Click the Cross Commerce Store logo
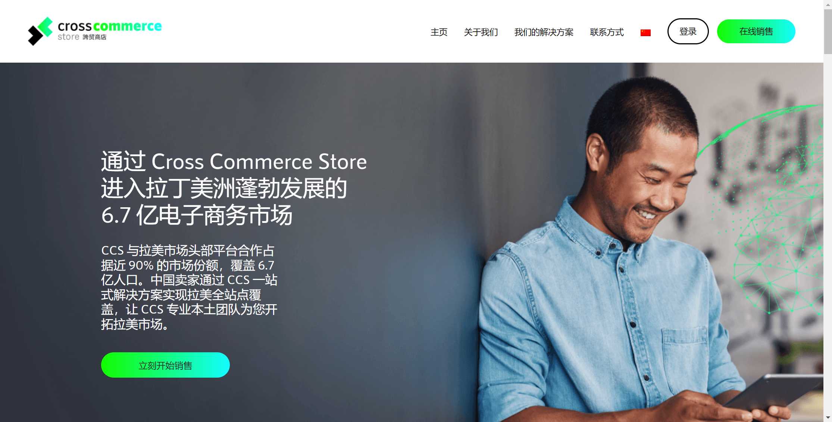This screenshot has height=422, width=832. [94, 31]
